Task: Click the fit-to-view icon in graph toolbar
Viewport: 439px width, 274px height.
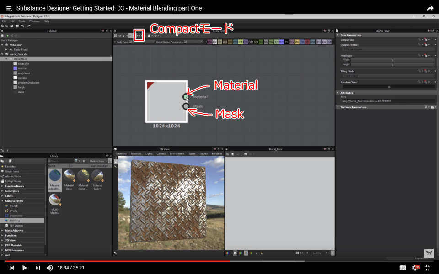Action: pyautogui.click(x=116, y=36)
